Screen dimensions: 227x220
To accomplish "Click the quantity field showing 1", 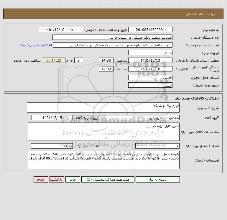I will [157, 146].
